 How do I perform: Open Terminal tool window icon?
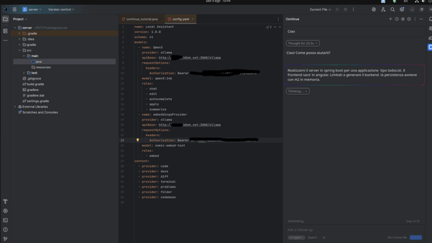tap(5, 220)
